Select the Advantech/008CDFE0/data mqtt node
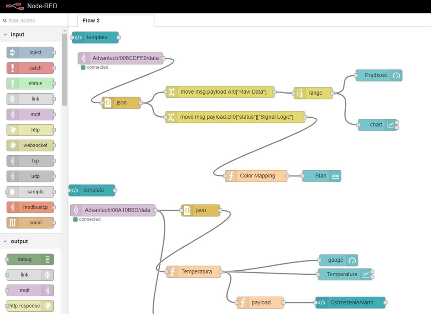The width and height of the screenshot is (431, 314). (x=121, y=58)
